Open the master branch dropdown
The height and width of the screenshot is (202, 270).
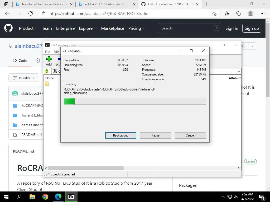tap(24, 78)
